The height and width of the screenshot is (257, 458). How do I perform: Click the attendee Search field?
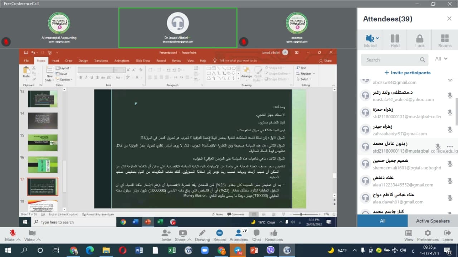tap(395, 60)
